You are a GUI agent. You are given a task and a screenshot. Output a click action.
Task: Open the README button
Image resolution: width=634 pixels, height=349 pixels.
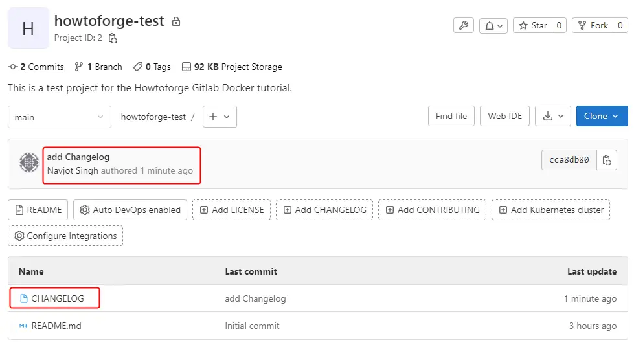38,210
